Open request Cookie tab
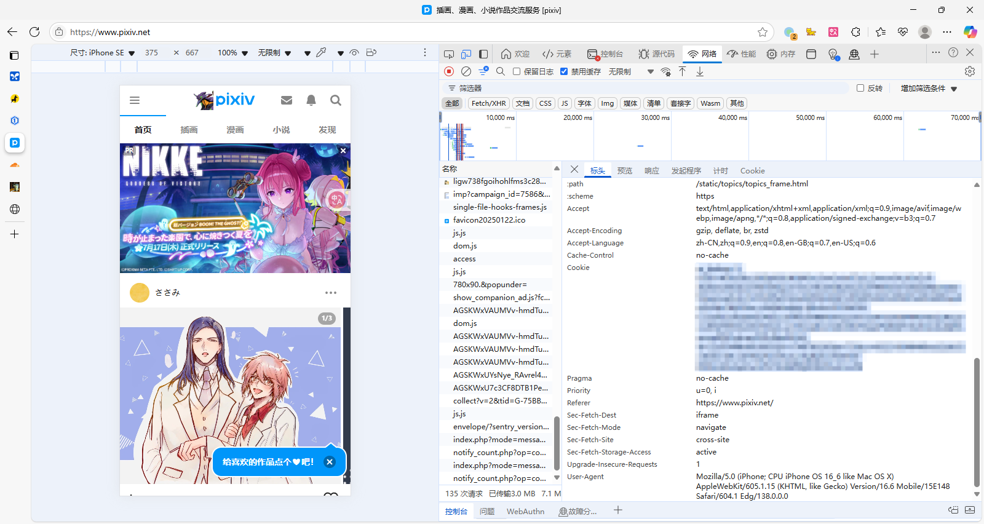 coord(753,171)
